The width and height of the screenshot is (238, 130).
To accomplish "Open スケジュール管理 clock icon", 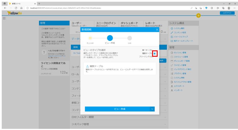I will point(172,57).
